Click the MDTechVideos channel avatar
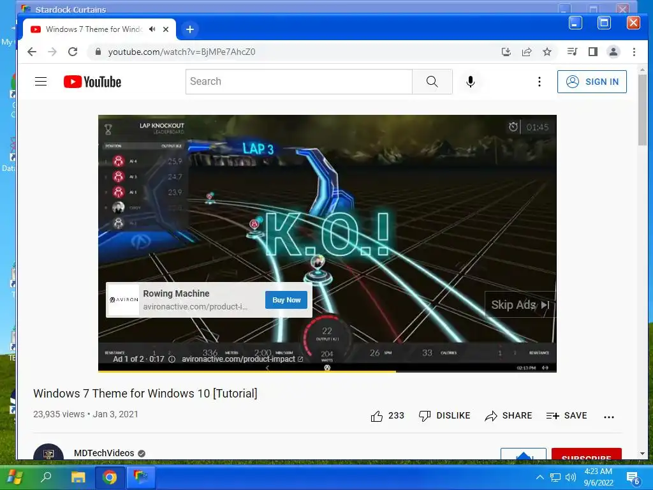This screenshot has height=490, width=653. click(x=48, y=452)
